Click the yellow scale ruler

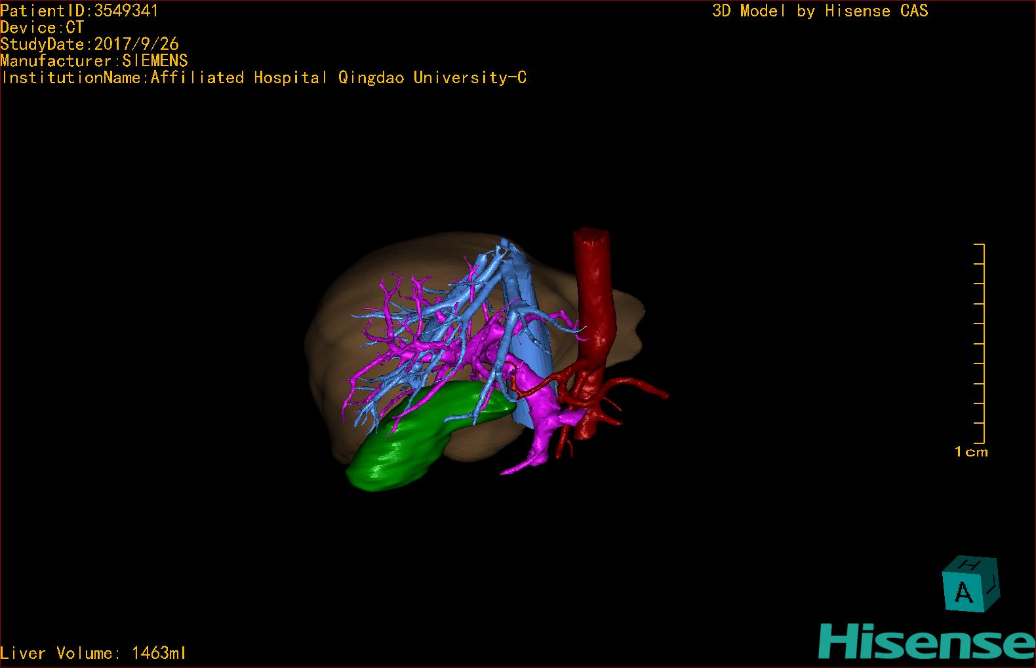[x=980, y=344]
